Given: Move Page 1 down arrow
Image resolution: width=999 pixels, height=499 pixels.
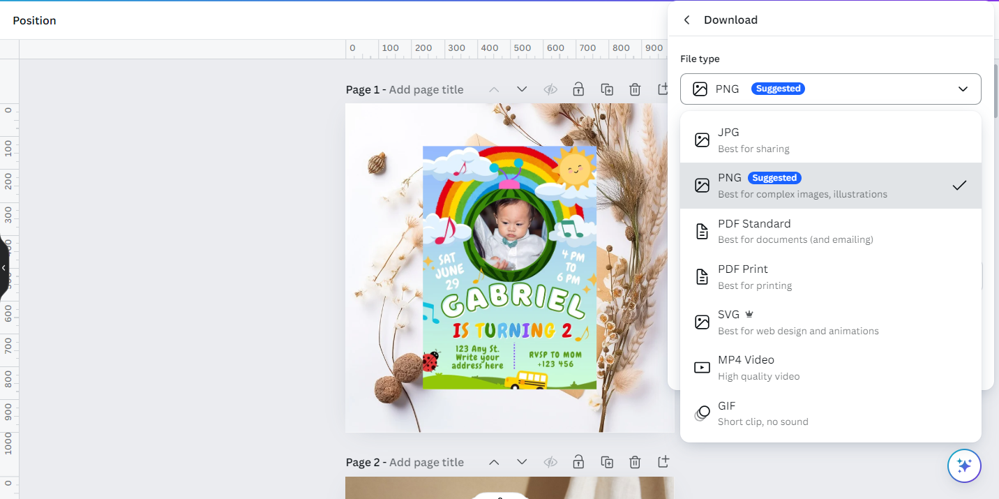Looking at the screenshot, I should (522, 89).
